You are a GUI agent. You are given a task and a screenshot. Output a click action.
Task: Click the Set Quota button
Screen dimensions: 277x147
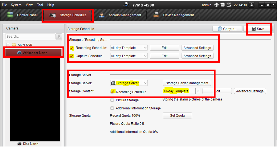pos(177,116)
